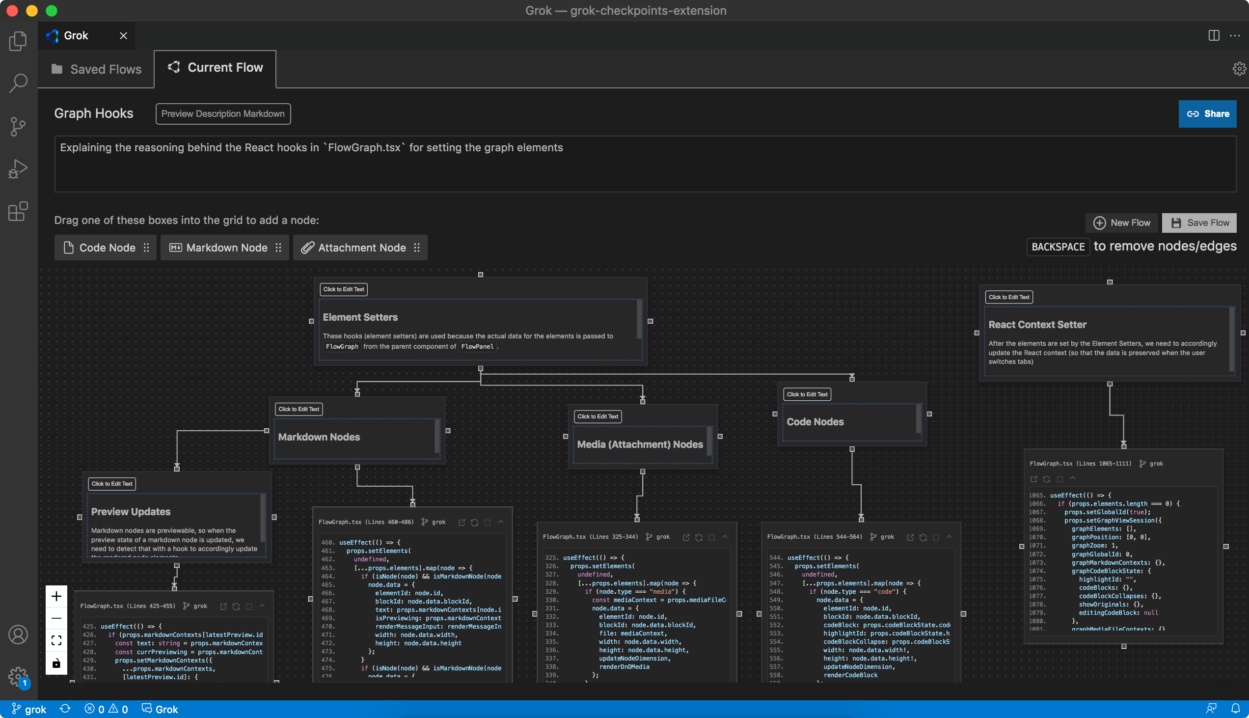Click the flow description text field
1249x718 pixels.
645,164
